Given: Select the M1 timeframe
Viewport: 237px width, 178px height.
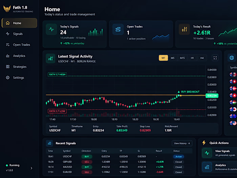Looking at the screenshot, I should click(x=163, y=58).
